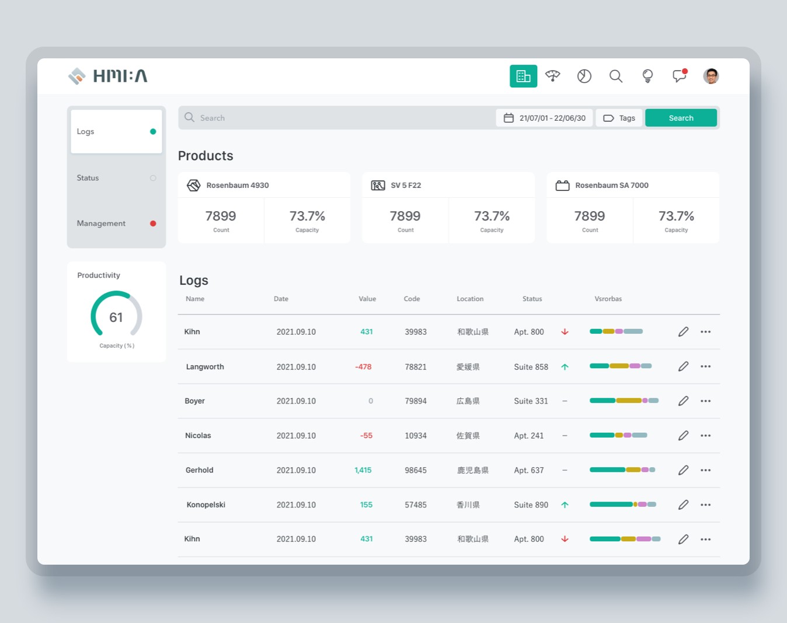This screenshot has height=623, width=787.
Task: Open more options for the last Kihn row
Action: point(706,540)
